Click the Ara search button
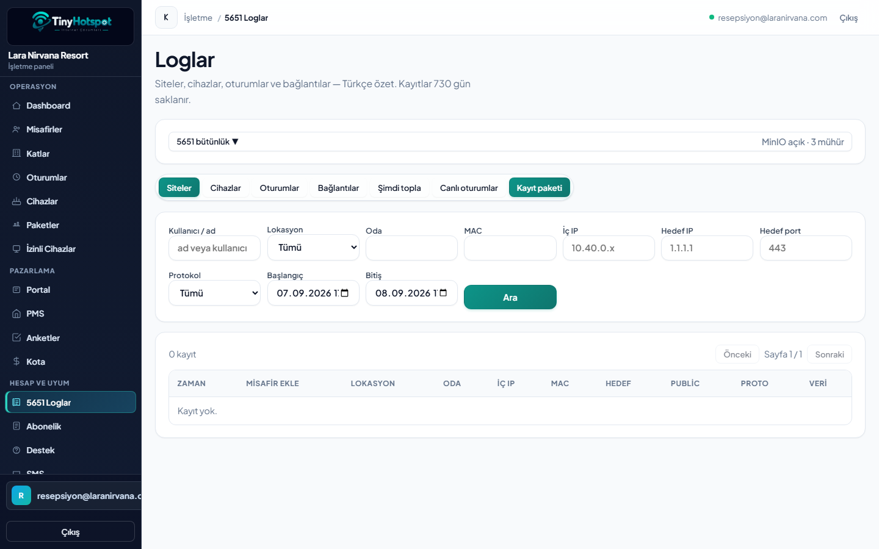This screenshot has height=549, width=879. pos(510,297)
